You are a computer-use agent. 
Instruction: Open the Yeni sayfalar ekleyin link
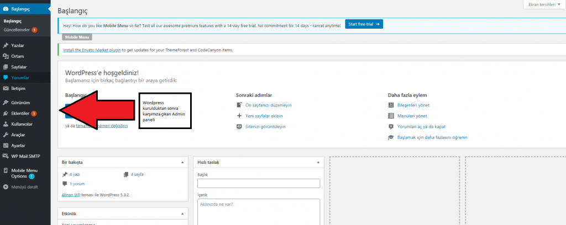(x=264, y=116)
